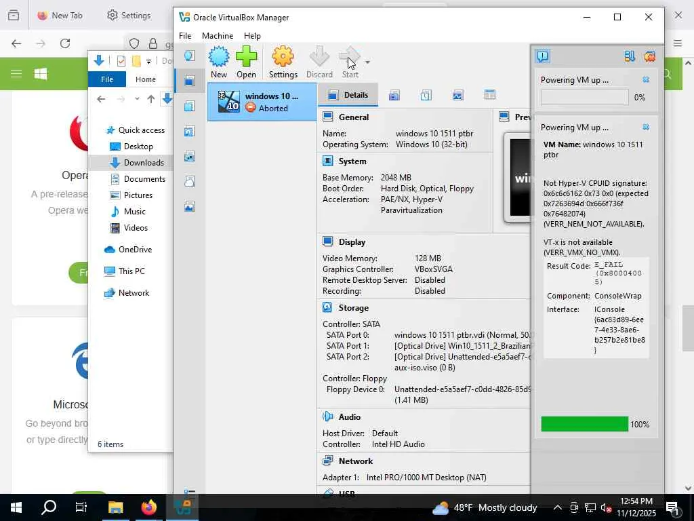Toggle the notification ordering icon
Screen dimensions: 694x521
[x=630, y=56]
